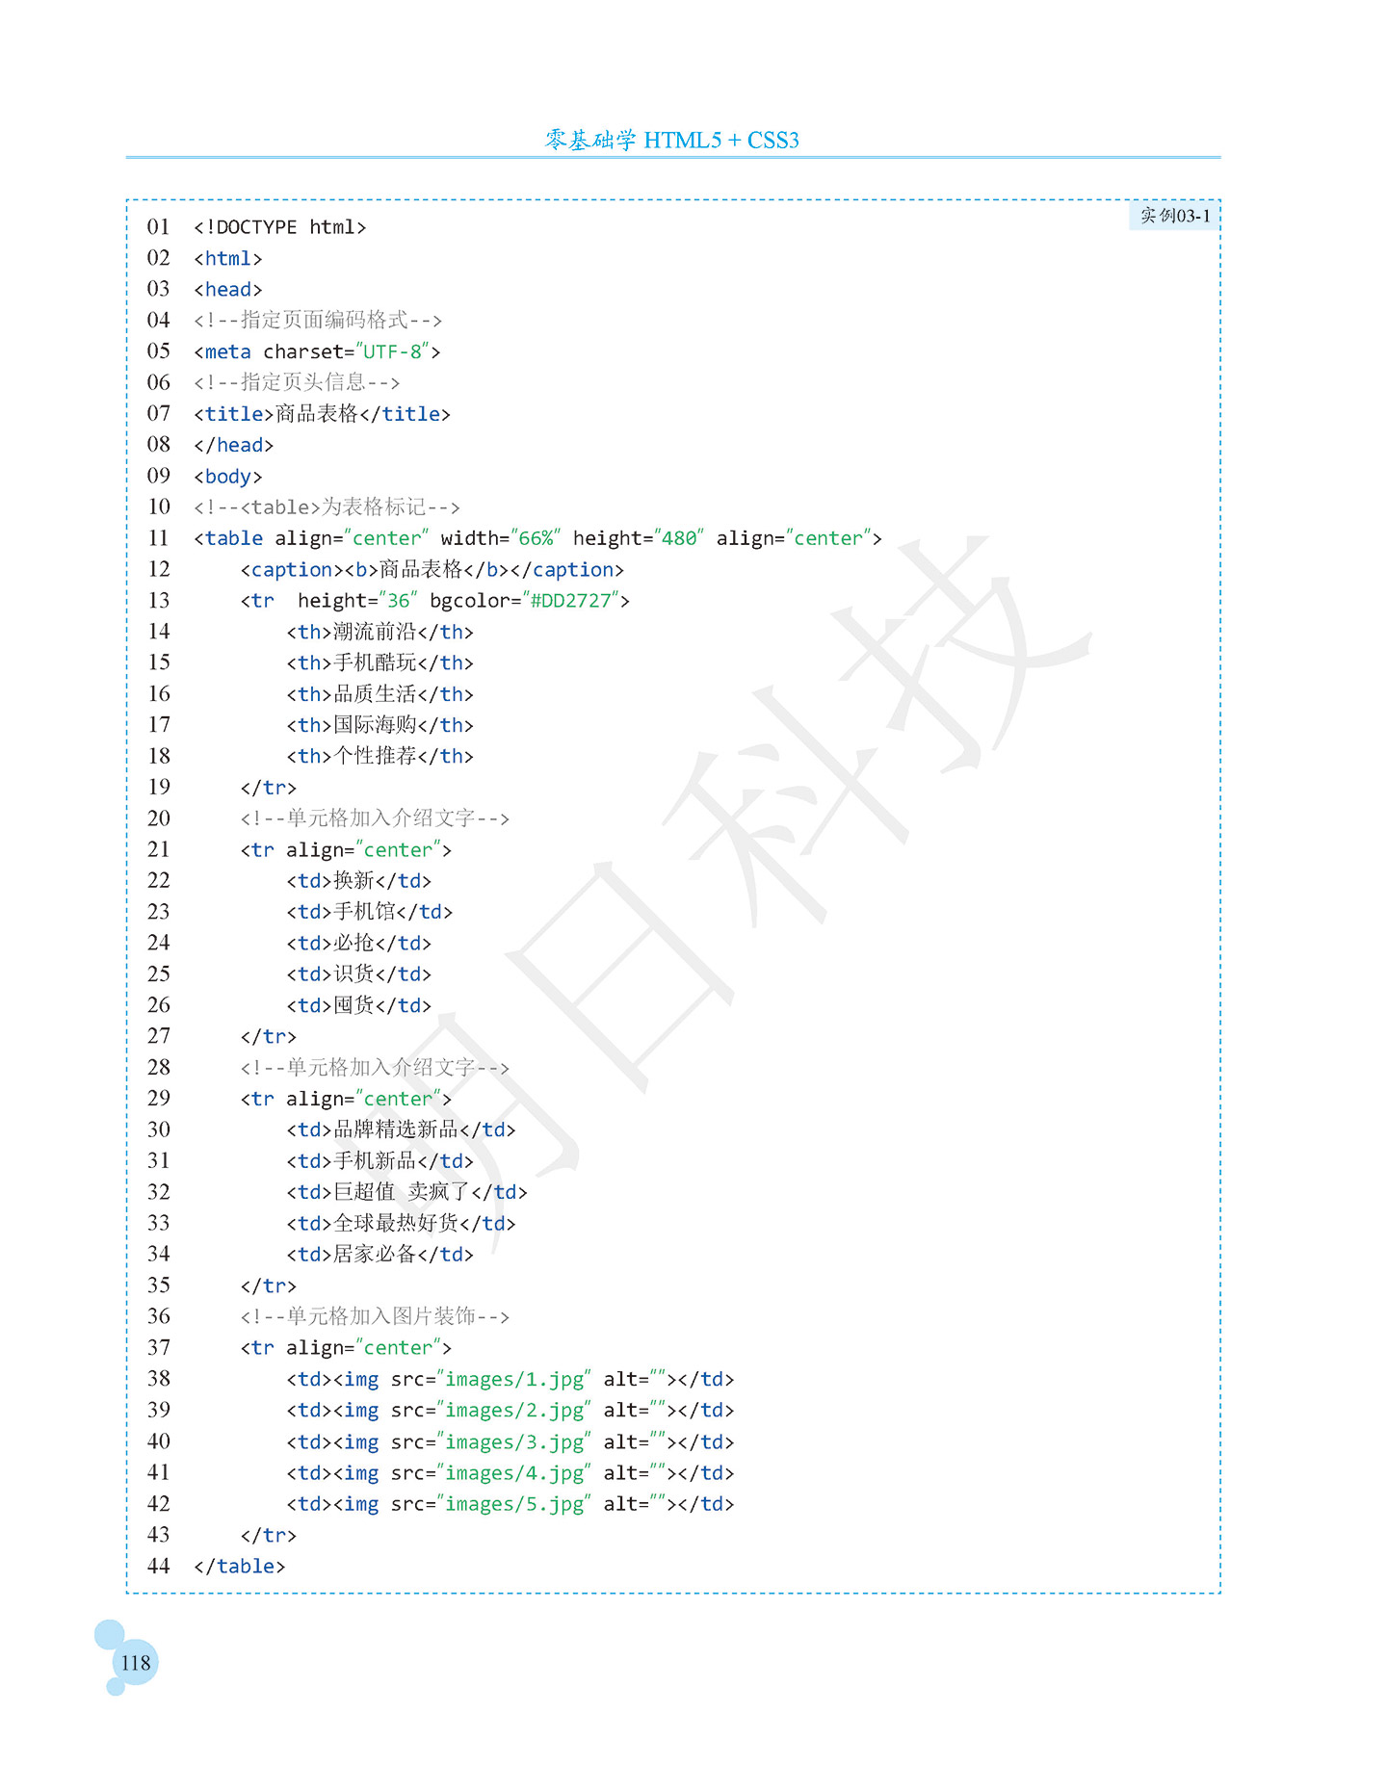Click '<tr align="center">' on line 37
The width and height of the screenshot is (1387, 1765).
pos(346,1348)
